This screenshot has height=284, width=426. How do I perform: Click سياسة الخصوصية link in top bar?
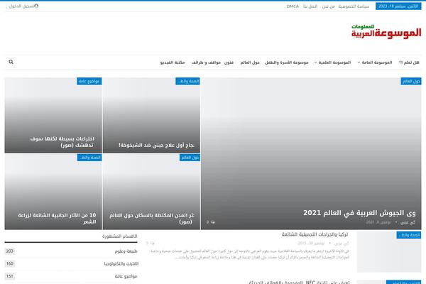354,6
